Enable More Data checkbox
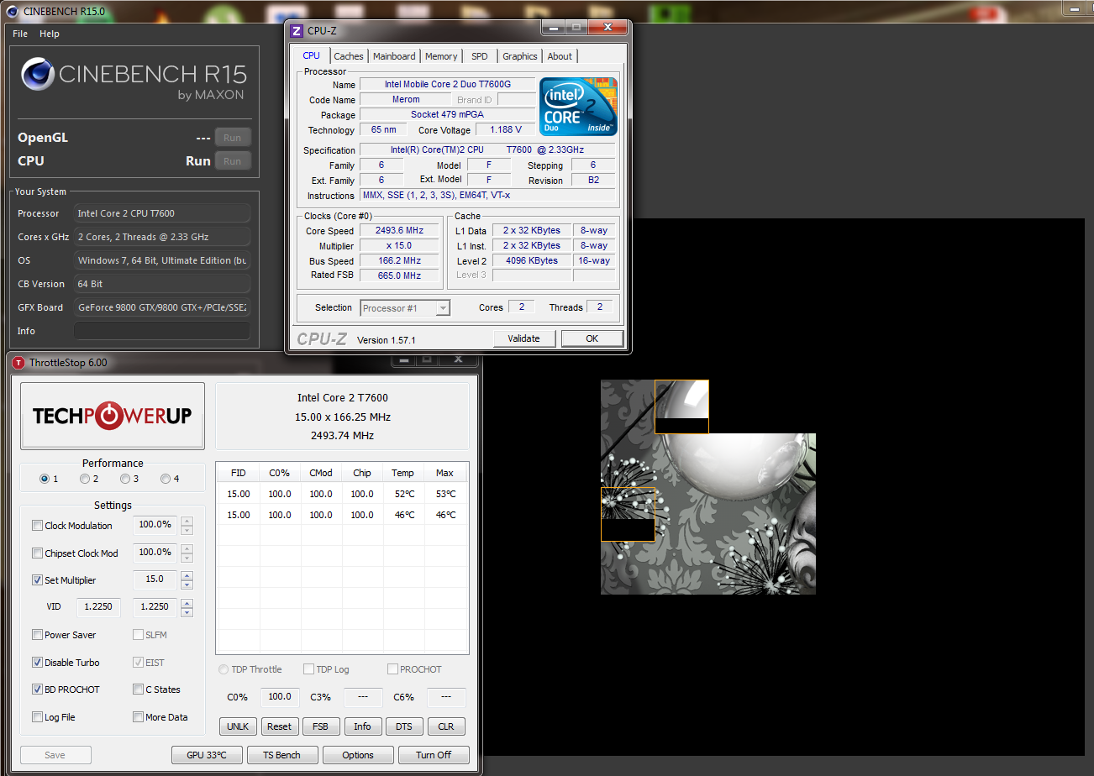 pos(138,717)
